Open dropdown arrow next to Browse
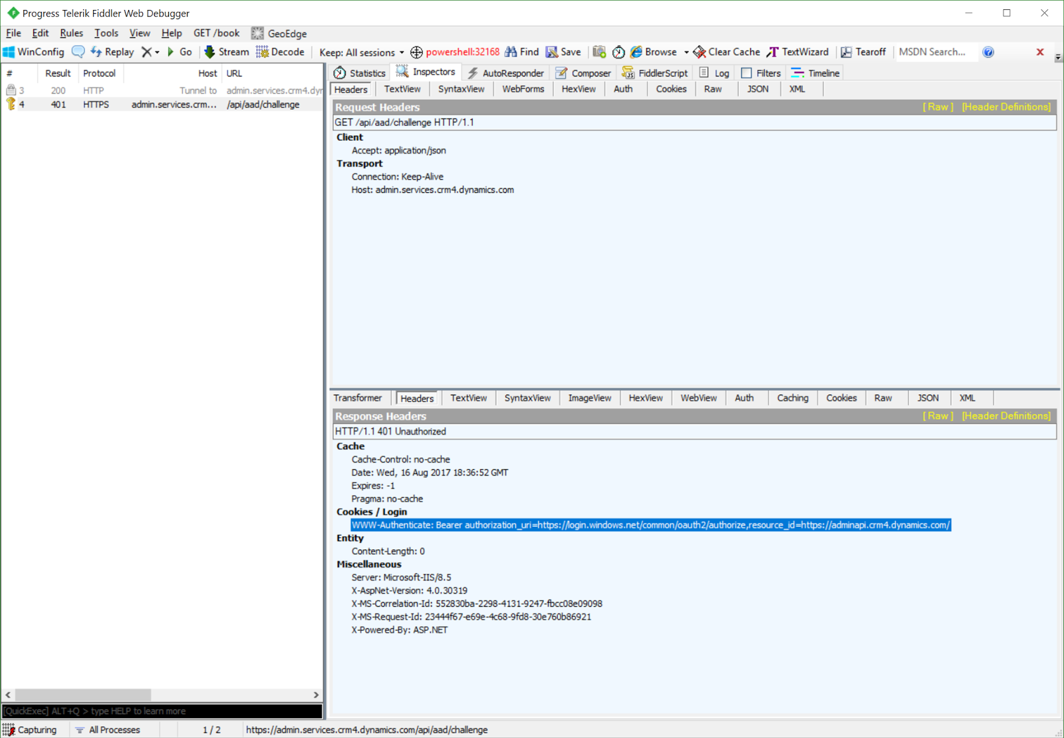The height and width of the screenshot is (738, 1064). 686,52
